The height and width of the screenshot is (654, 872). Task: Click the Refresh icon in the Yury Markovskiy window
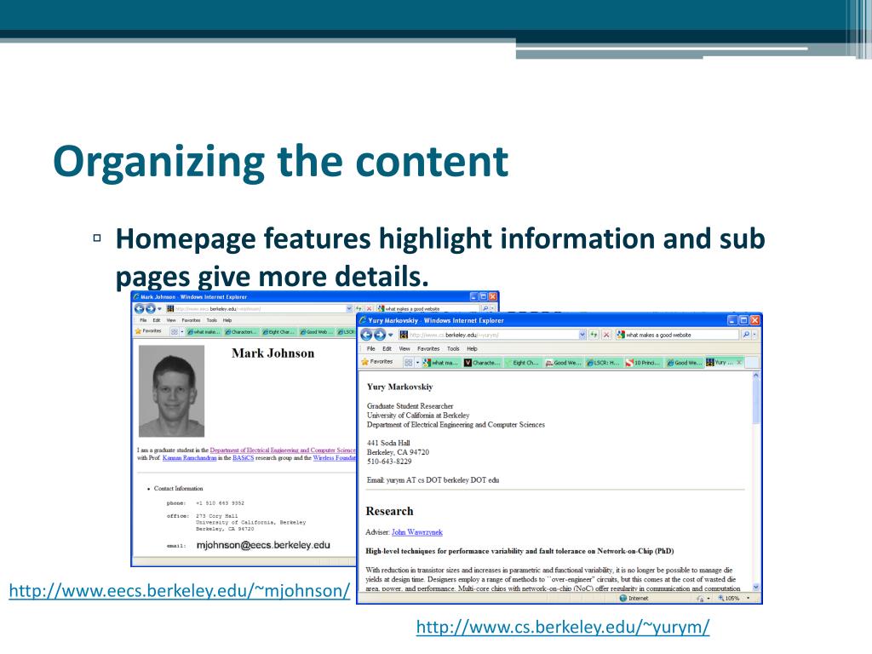pyautogui.click(x=594, y=335)
